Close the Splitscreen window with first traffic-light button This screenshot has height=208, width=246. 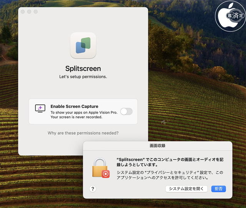pos(23,12)
